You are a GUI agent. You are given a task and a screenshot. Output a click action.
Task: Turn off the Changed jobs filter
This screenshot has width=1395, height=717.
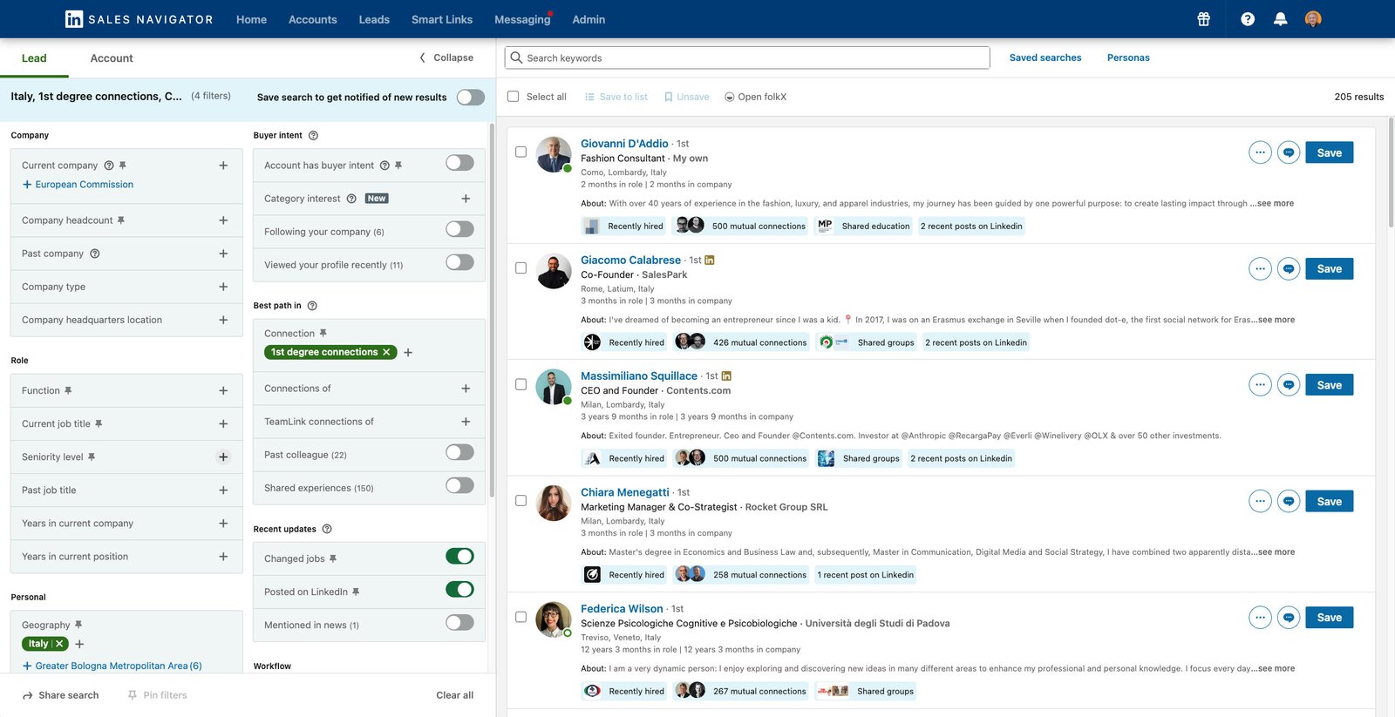tap(459, 557)
